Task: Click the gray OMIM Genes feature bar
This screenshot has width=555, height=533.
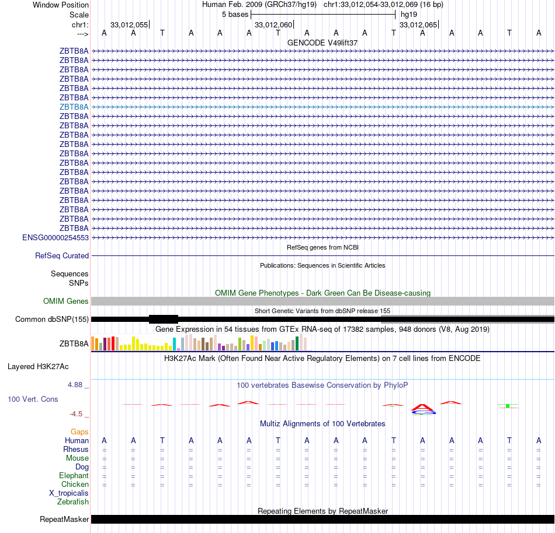Action: coord(322,301)
